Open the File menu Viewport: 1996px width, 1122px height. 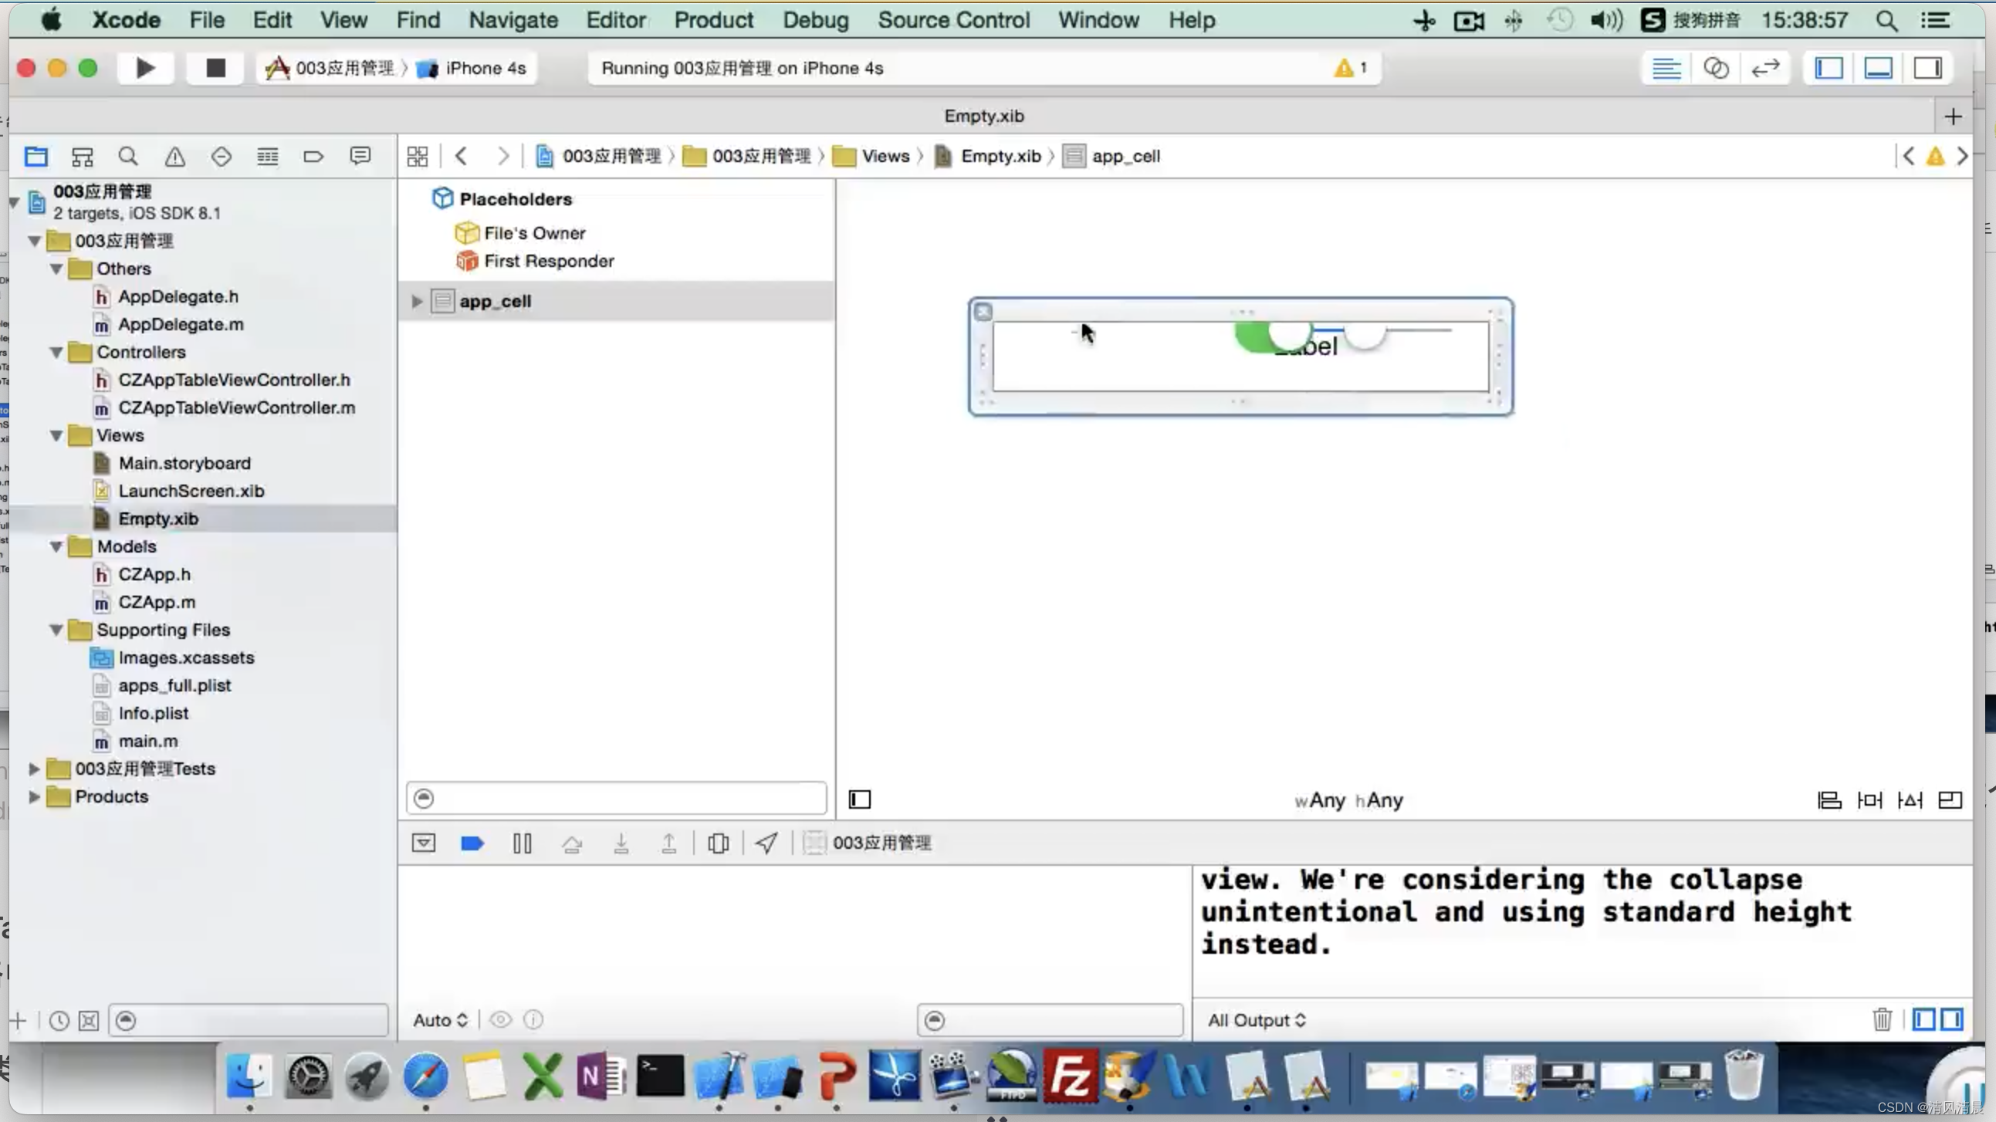[207, 20]
